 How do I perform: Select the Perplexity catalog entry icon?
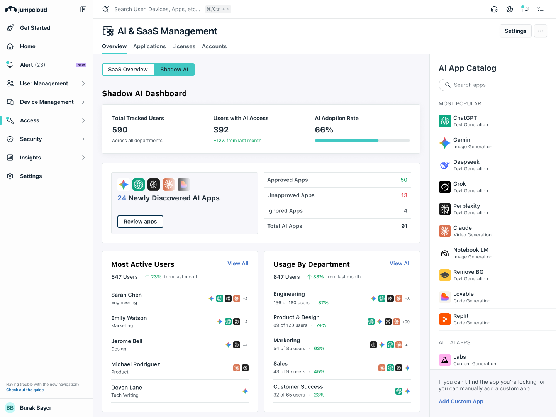pos(445,209)
